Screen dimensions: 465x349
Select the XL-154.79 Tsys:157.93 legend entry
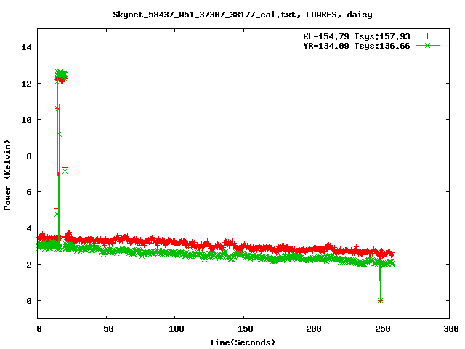point(357,36)
